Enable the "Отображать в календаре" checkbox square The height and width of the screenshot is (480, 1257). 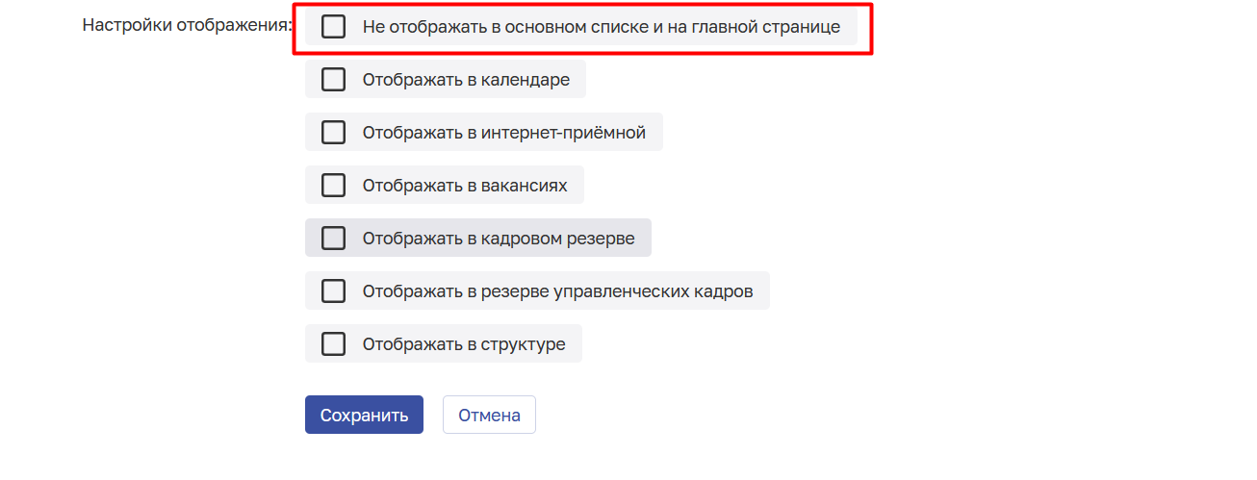[x=333, y=80]
